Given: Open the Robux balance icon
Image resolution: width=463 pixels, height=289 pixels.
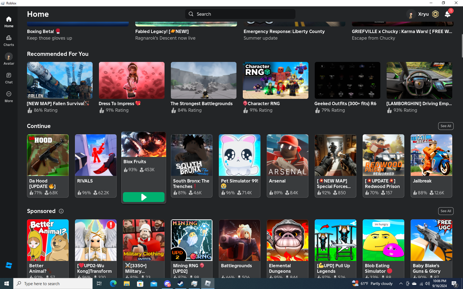Looking at the screenshot, I should tap(435, 14).
